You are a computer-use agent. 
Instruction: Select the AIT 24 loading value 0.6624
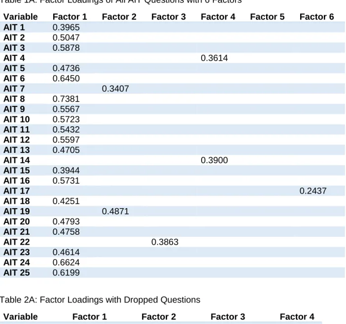[66, 262]
